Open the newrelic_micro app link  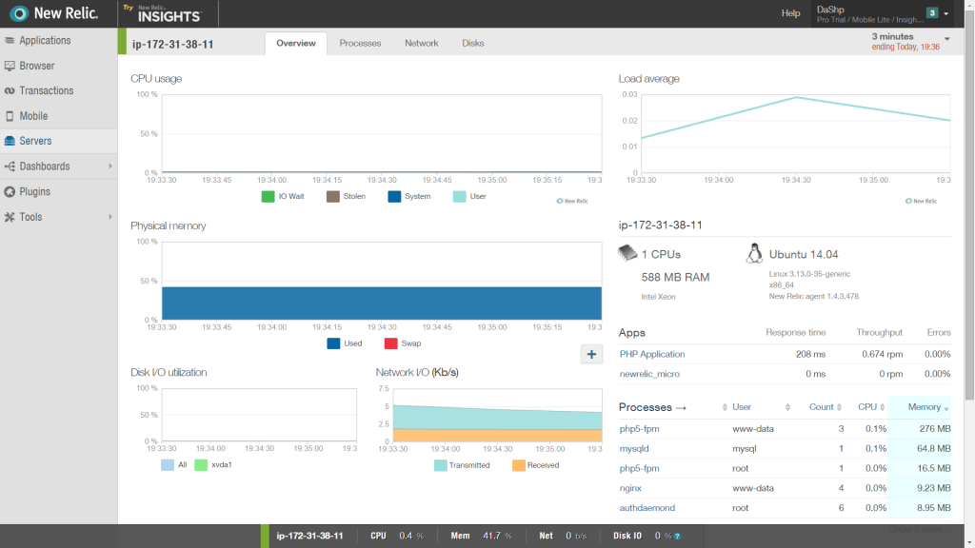[x=649, y=374]
